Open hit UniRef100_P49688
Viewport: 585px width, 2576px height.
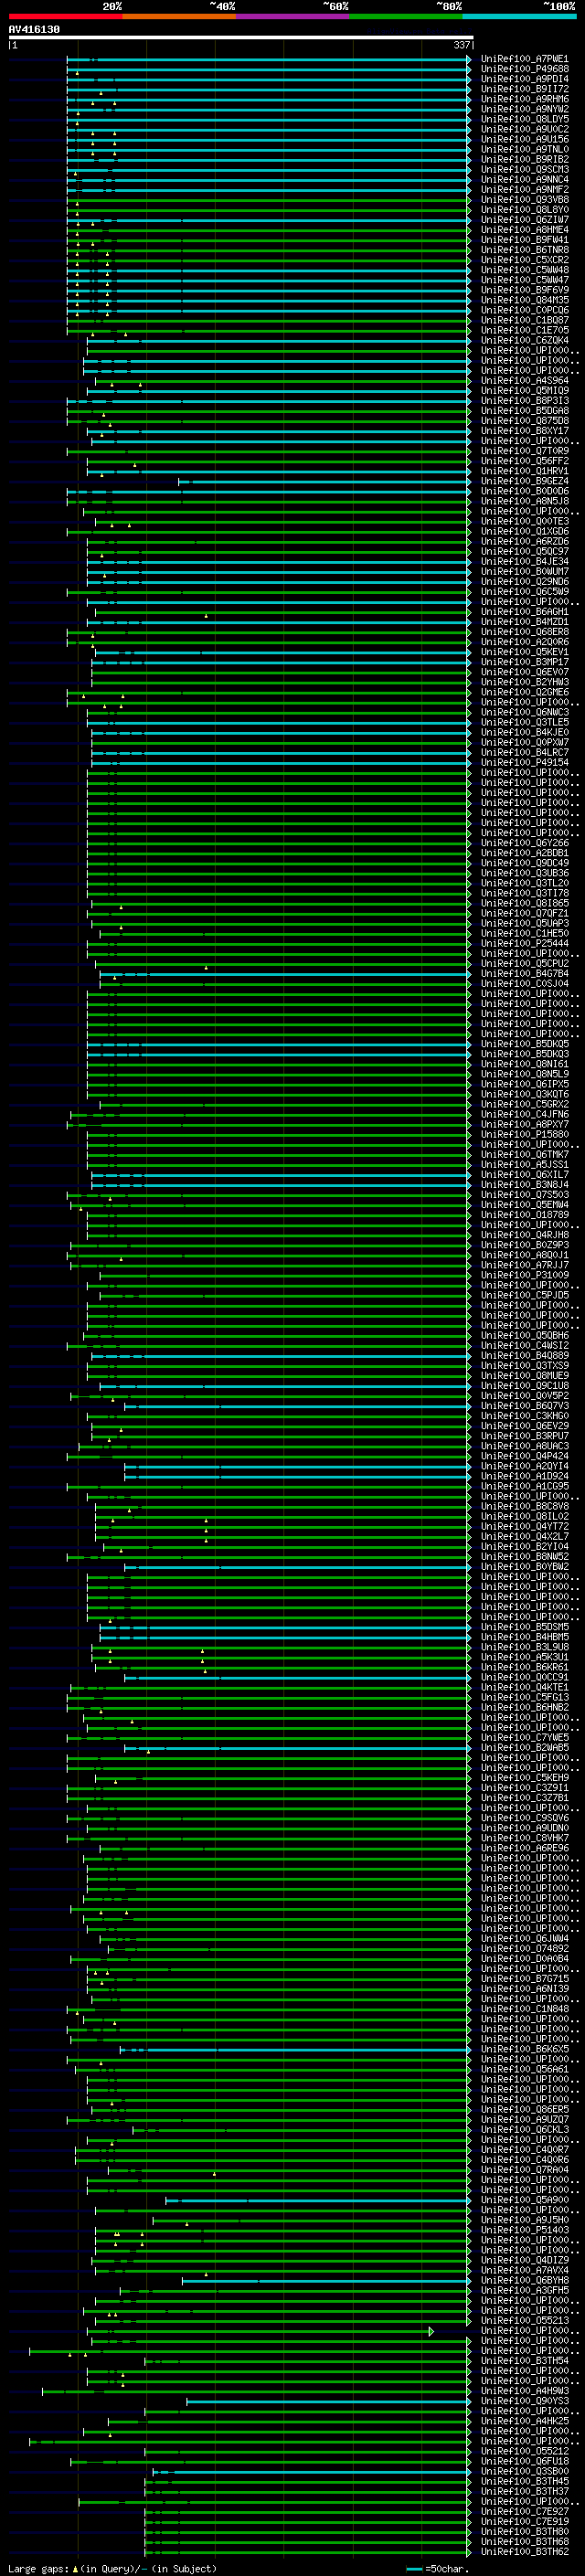pyautogui.click(x=524, y=69)
